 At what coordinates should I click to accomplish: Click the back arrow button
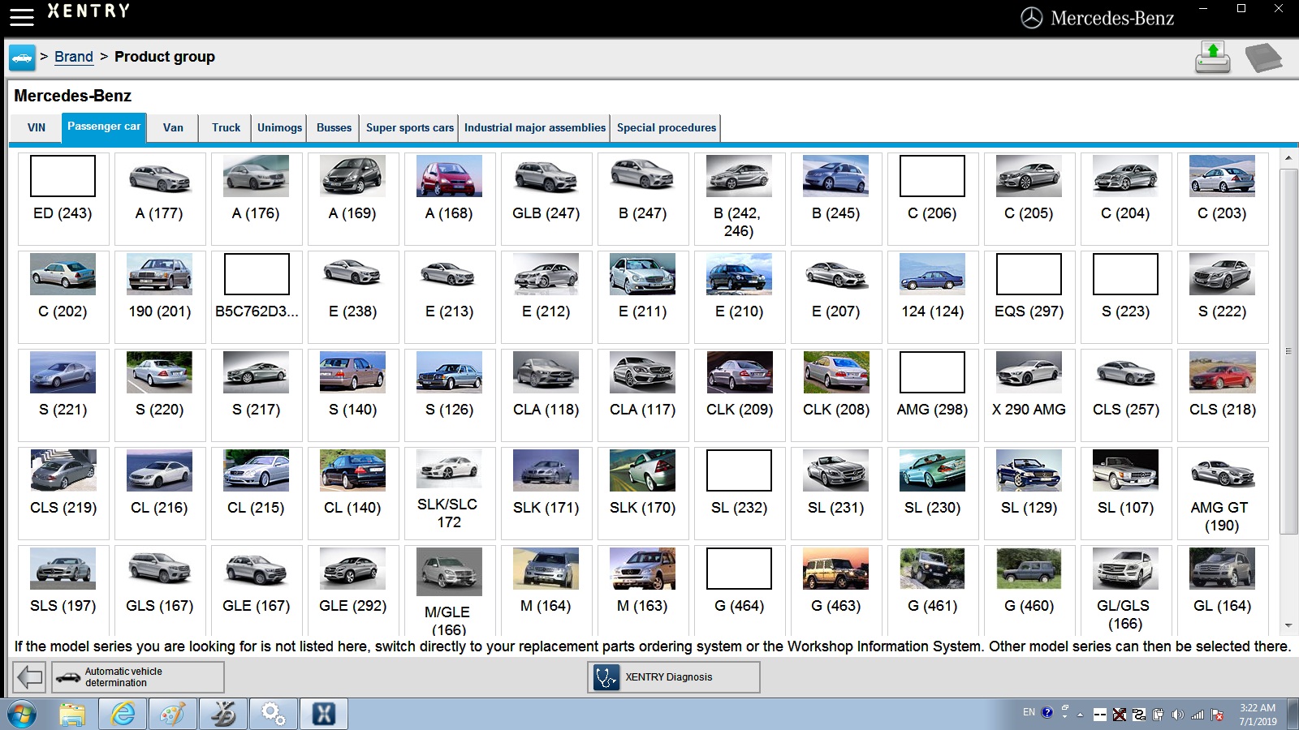[29, 676]
